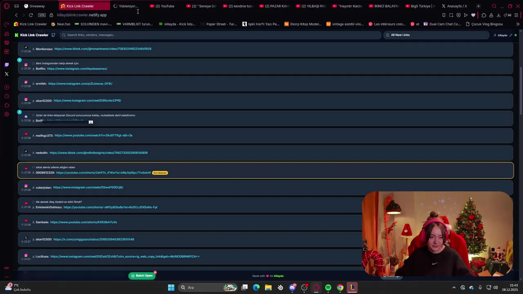The image size is (523, 294).
Task: Expand the bookmarks overflow chevron
Action: pyautogui.click(x=518, y=24)
